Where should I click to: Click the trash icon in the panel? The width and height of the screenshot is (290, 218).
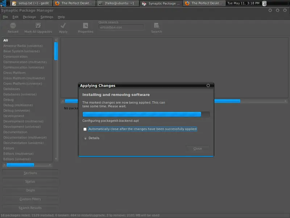[x=265, y=3]
